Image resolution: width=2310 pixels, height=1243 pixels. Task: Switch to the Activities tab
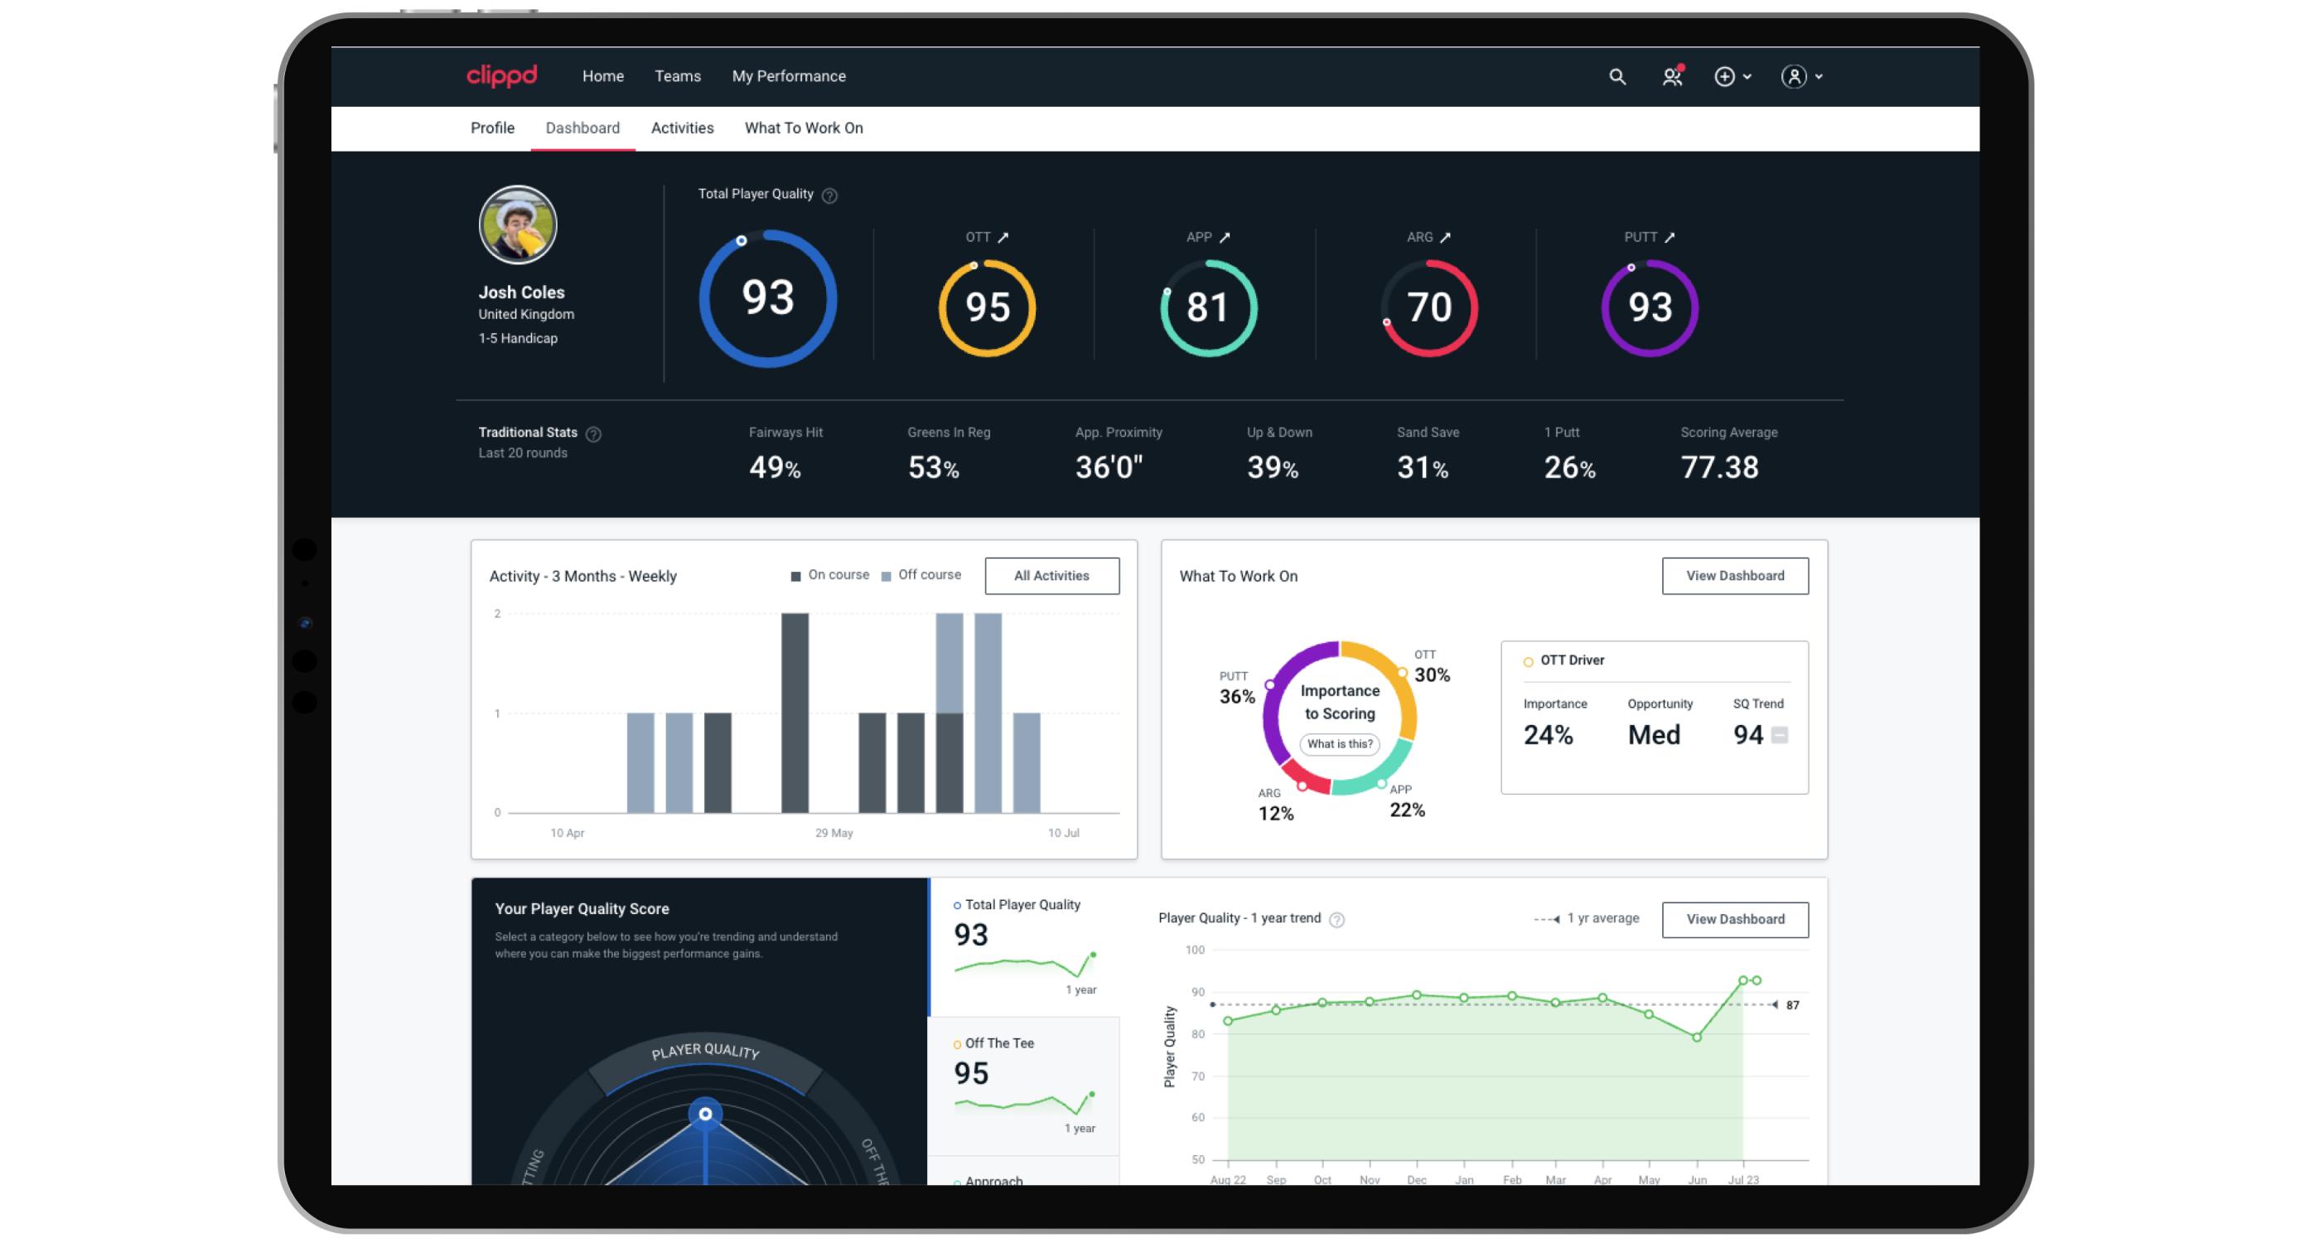pyautogui.click(x=682, y=128)
